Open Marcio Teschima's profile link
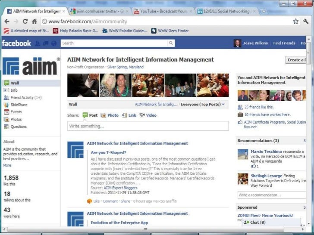Image resolution: width=314 pixels, height=235 pixels. (266, 152)
